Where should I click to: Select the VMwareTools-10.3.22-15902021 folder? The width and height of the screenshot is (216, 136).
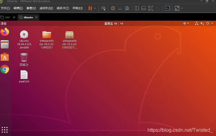click(x=47, y=35)
